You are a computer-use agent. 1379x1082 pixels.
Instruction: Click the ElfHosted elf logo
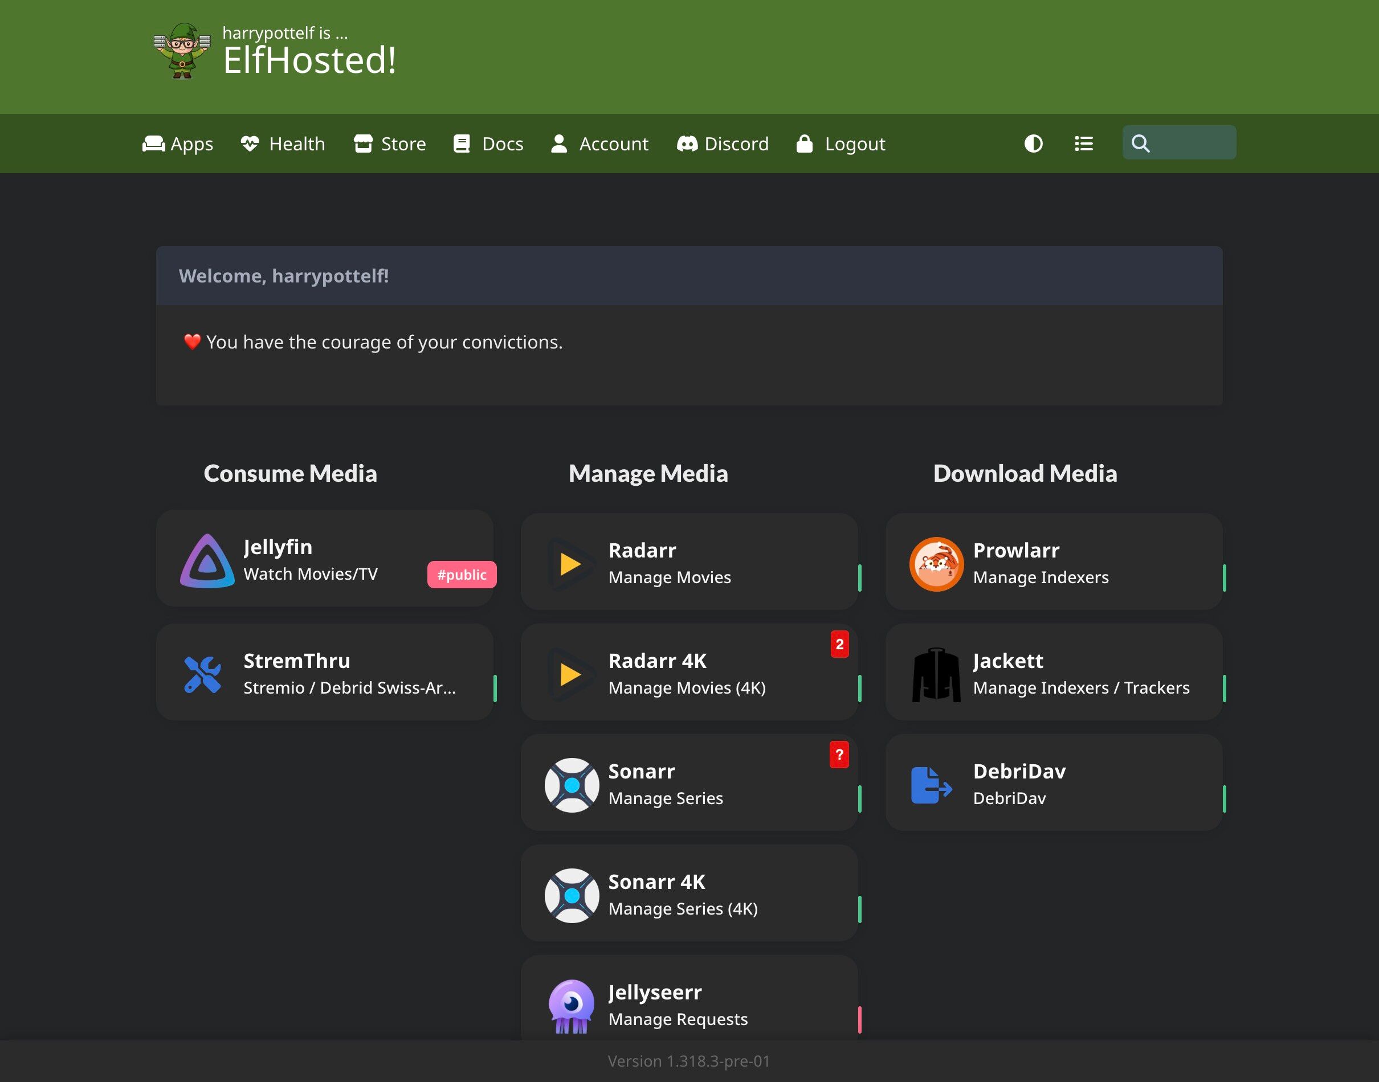click(182, 51)
